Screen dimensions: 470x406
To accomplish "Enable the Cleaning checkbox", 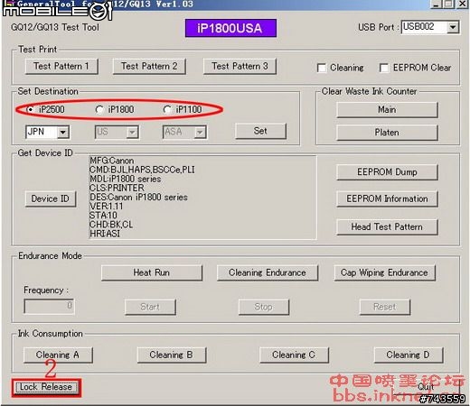I will tap(322, 68).
